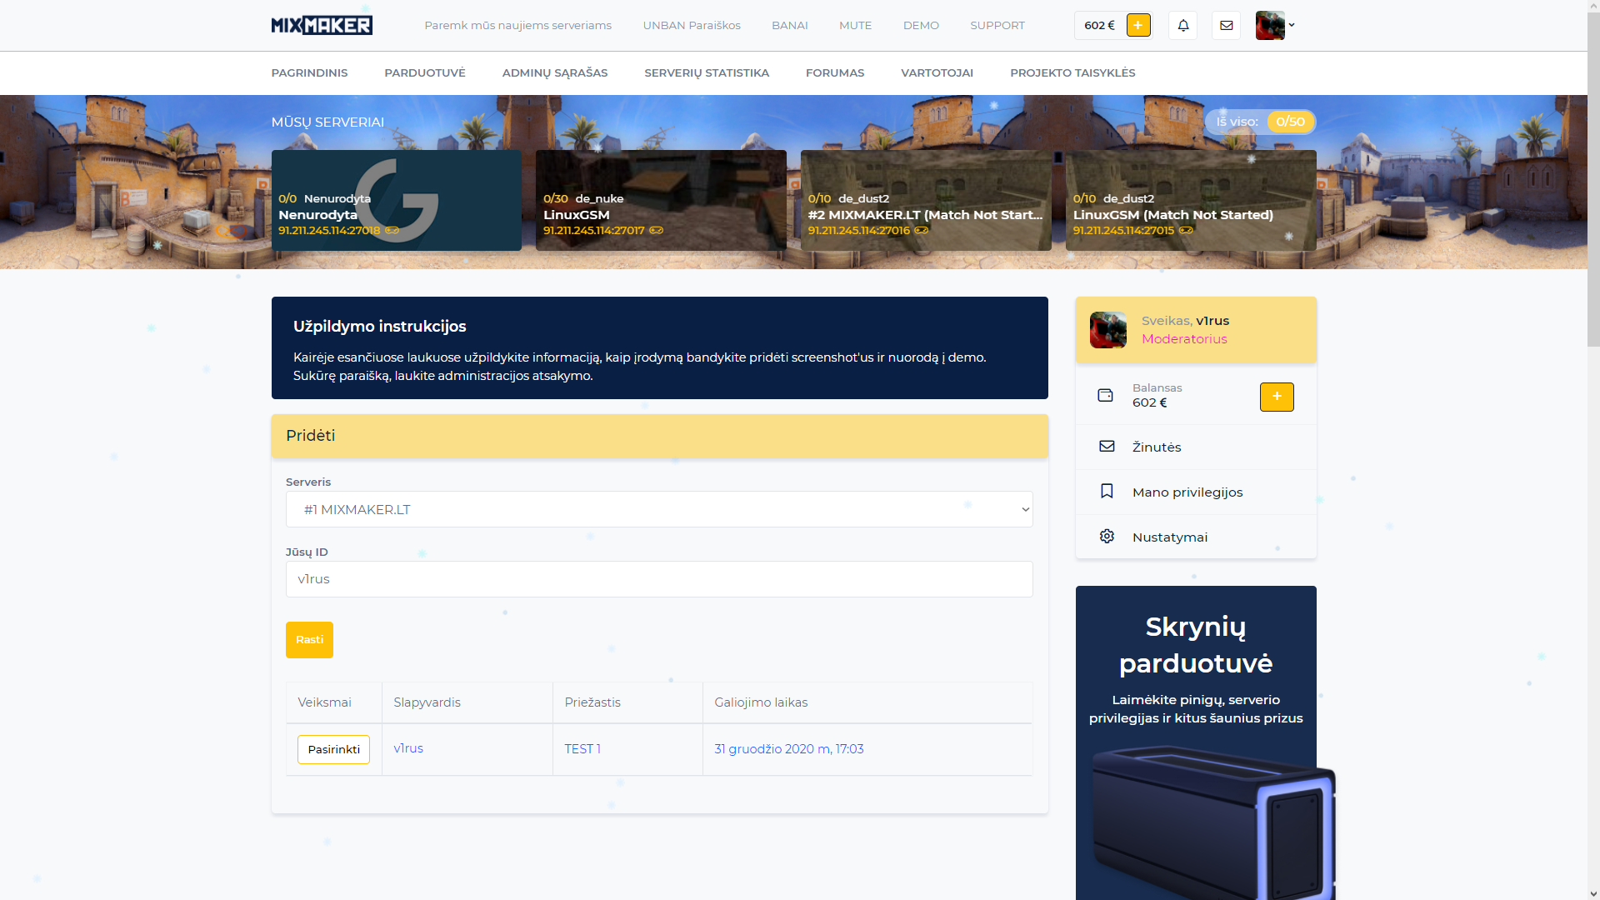Click the TEST 1 reason cell
1600x900 pixels.
coord(582,748)
